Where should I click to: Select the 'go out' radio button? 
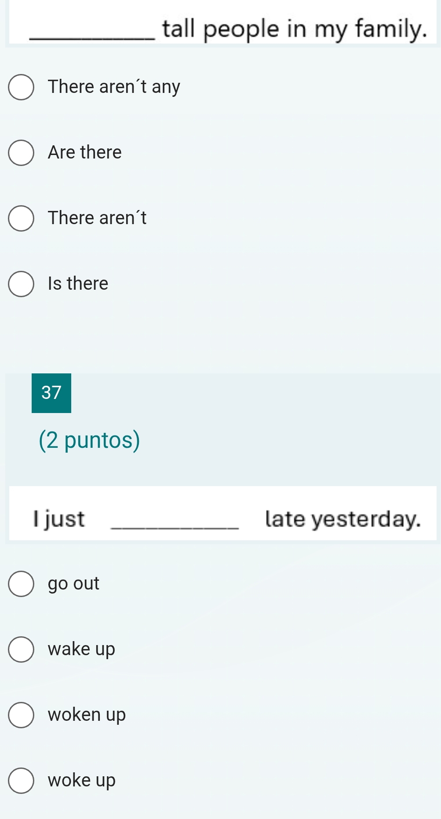(21, 584)
